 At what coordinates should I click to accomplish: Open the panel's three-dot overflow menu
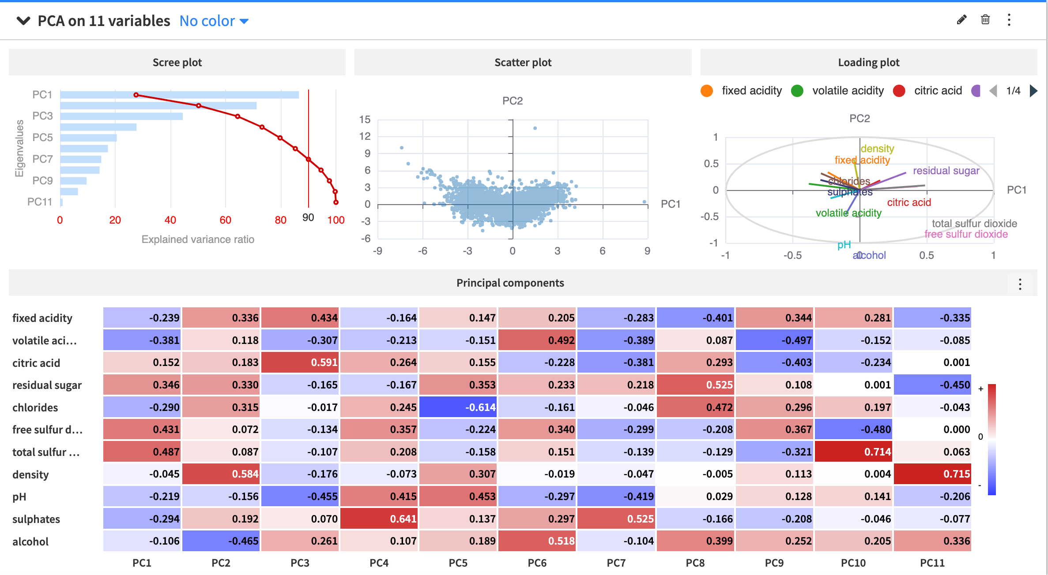1009,20
